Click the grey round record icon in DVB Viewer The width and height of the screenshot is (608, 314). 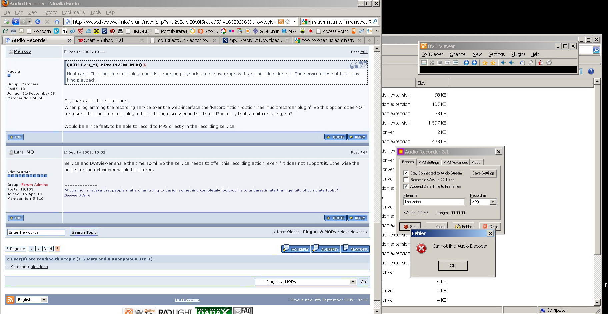click(549, 63)
